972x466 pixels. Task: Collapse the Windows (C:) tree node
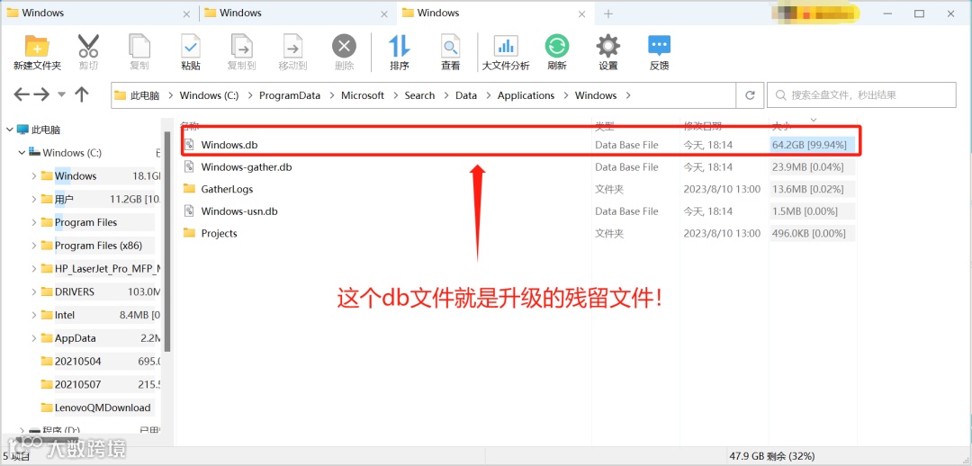pos(22,152)
